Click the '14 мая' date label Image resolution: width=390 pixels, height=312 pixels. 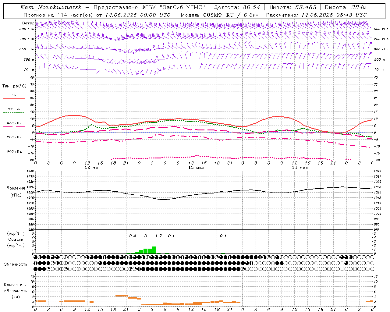pyautogui.click(x=300, y=168)
